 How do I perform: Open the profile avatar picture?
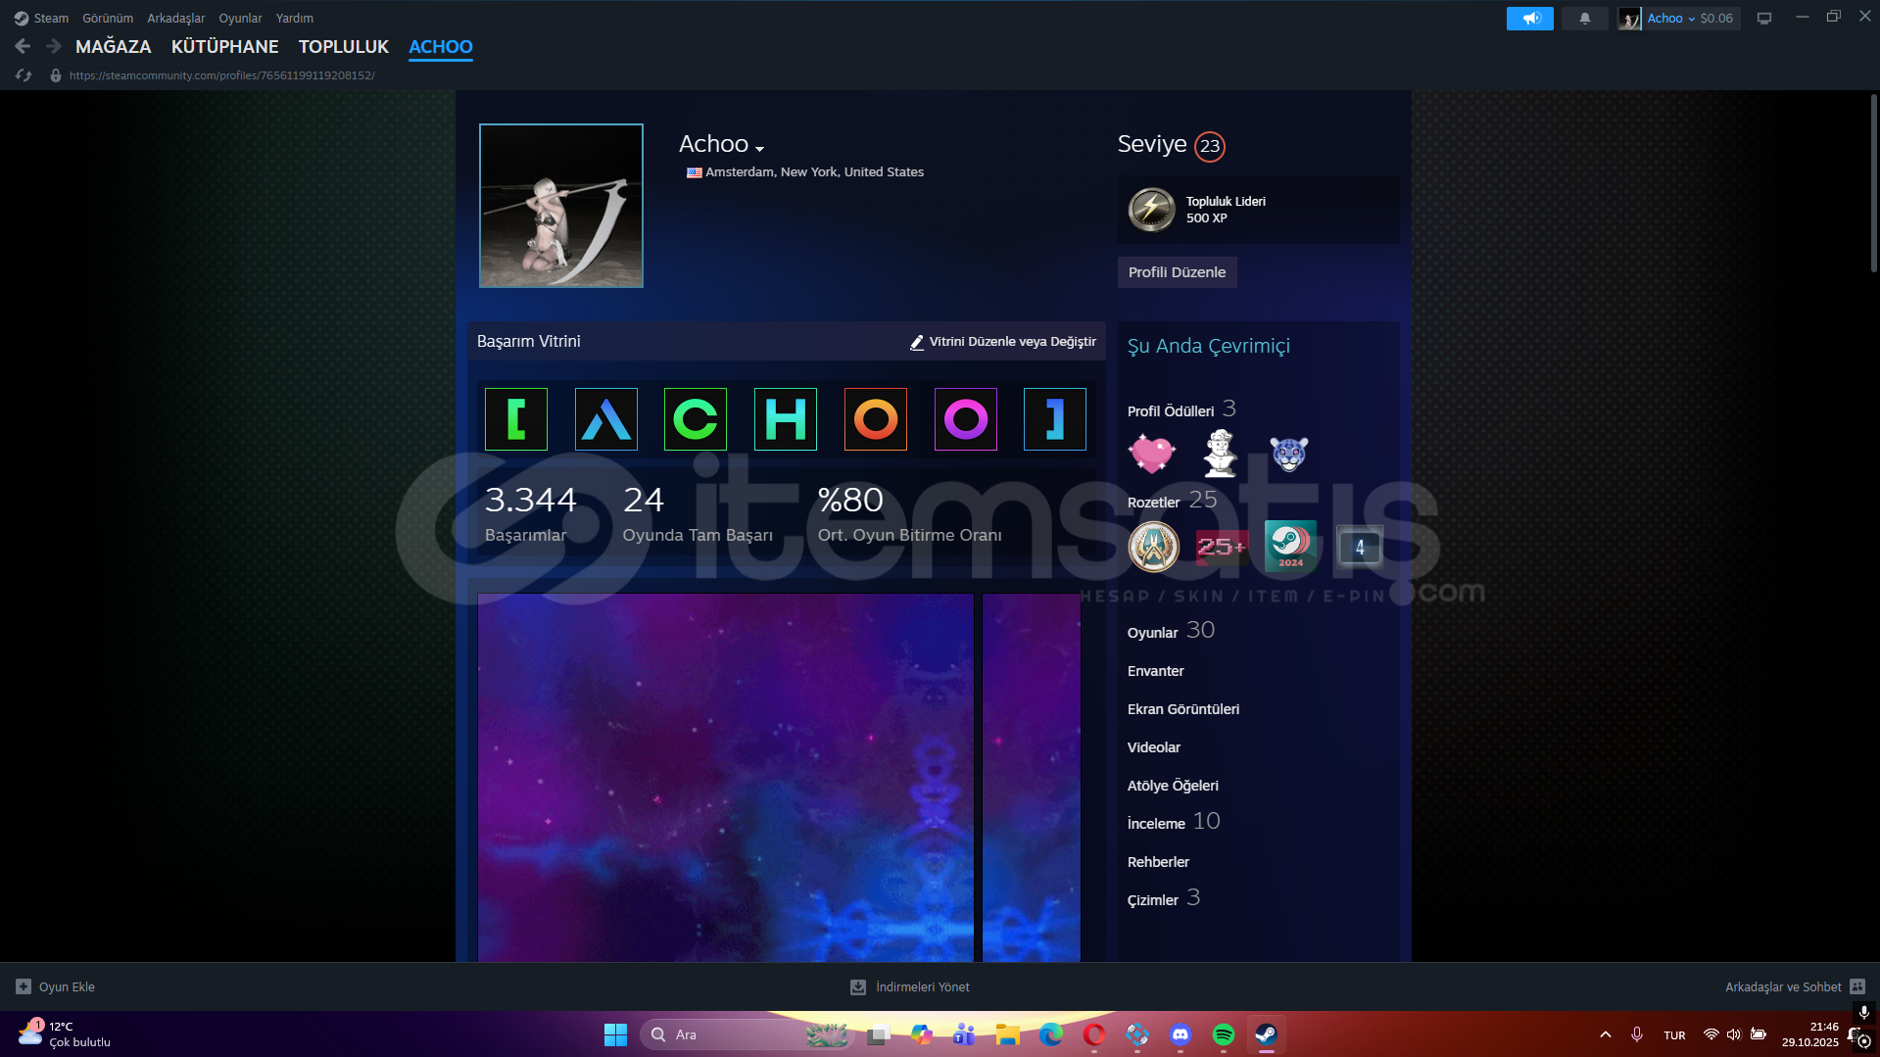tap(561, 206)
